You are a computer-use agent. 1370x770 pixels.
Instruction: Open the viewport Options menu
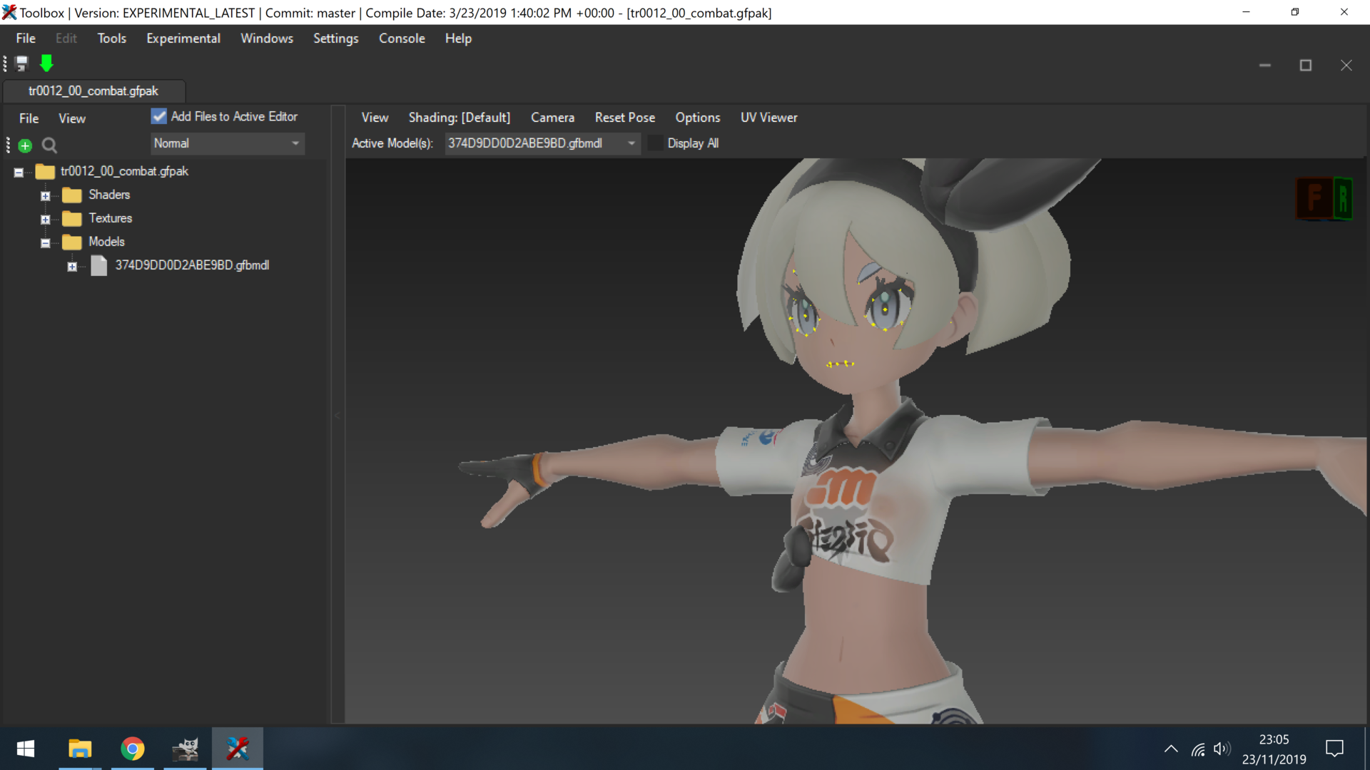click(x=698, y=118)
